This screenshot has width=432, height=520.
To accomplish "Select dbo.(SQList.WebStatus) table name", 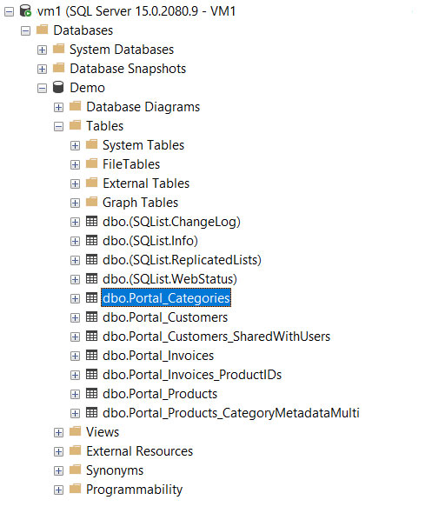I will coord(169,279).
